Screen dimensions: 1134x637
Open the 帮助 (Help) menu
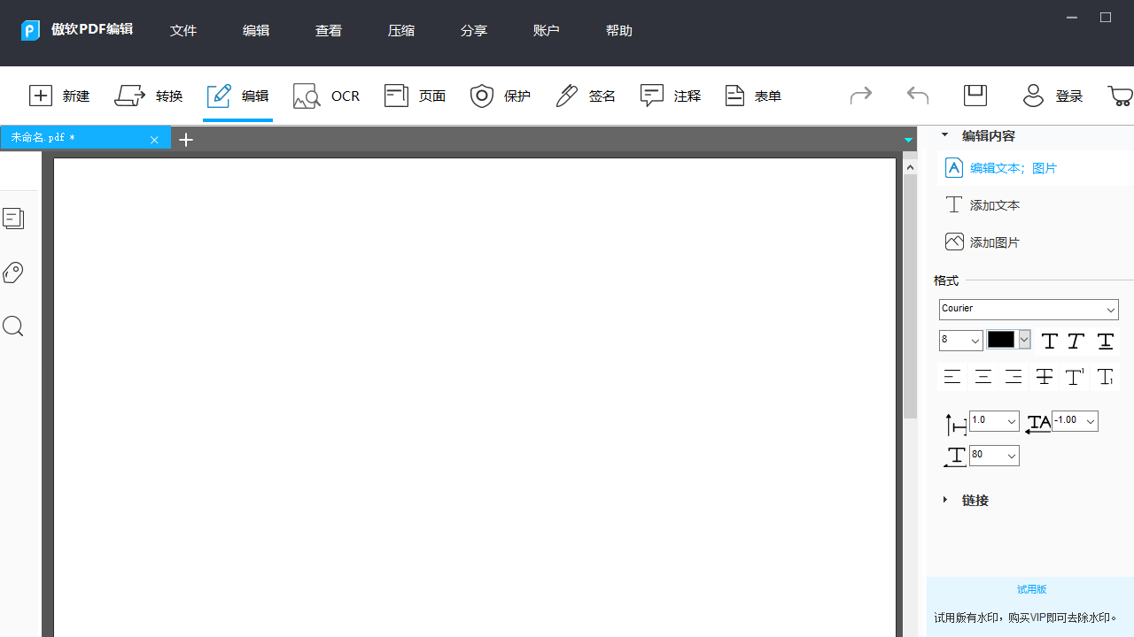(x=618, y=29)
